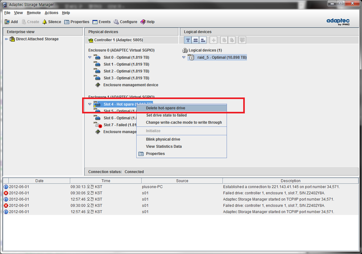Screen dimensions: 362x254
Task: Click the Slot 1 drive icon
Action: coord(97,64)
